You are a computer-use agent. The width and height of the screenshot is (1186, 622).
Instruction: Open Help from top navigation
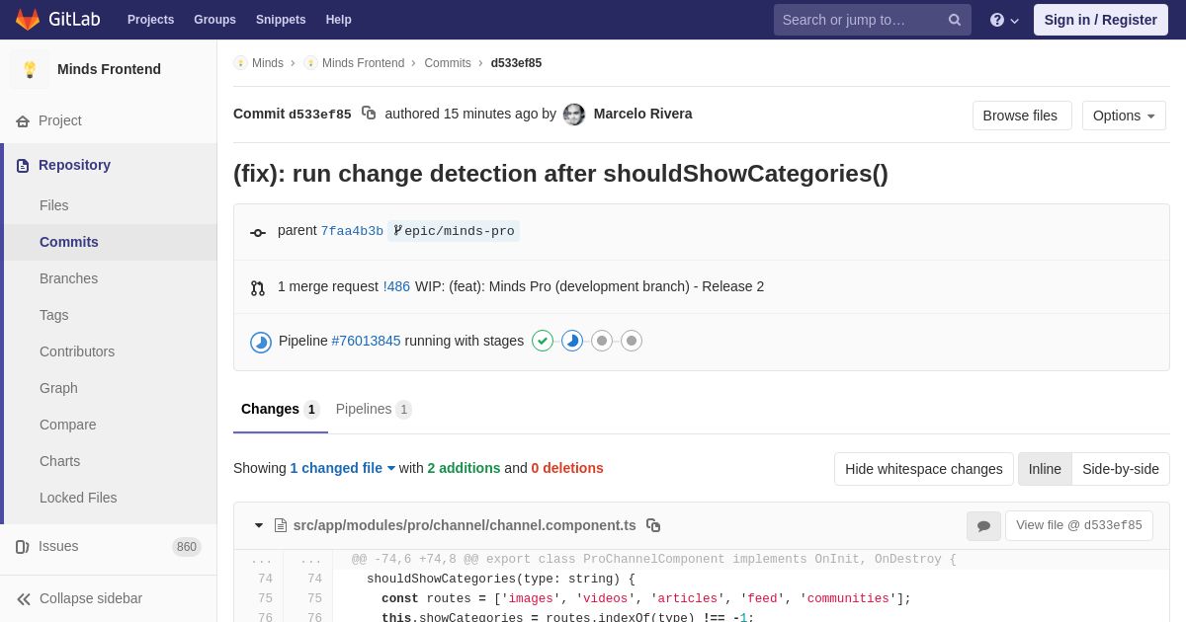pyautogui.click(x=339, y=20)
